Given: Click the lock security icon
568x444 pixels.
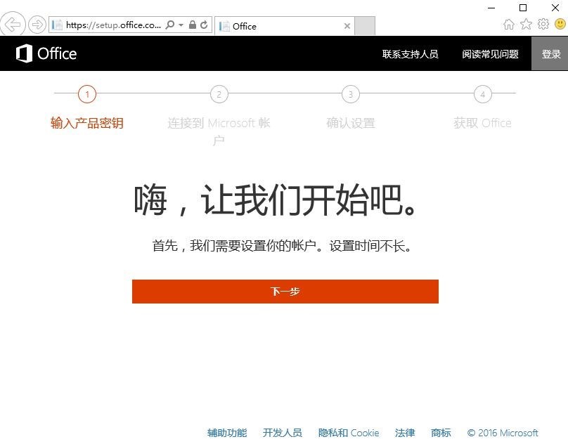Looking at the screenshot, I should pos(193,25).
